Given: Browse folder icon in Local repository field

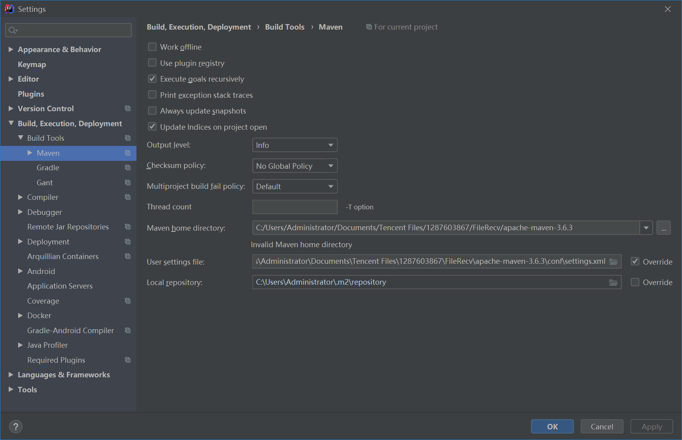Looking at the screenshot, I should pyautogui.click(x=613, y=282).
